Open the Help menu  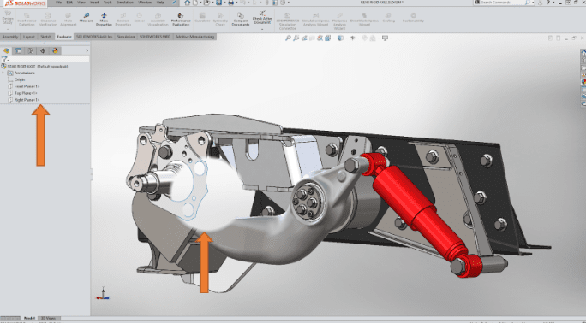coord(160,3)
